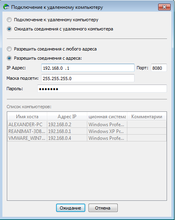Select the REANIMAT-3D8 host row

click(87, 131)
